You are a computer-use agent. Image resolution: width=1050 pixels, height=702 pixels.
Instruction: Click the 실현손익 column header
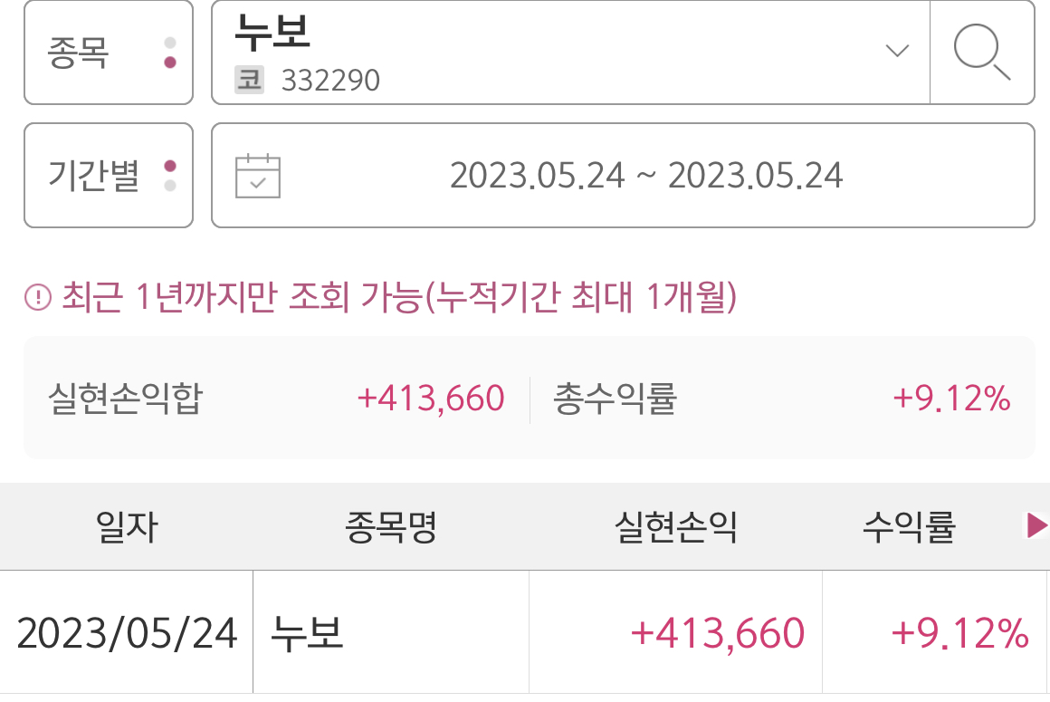pyautogui.click(x=675, y=526)
